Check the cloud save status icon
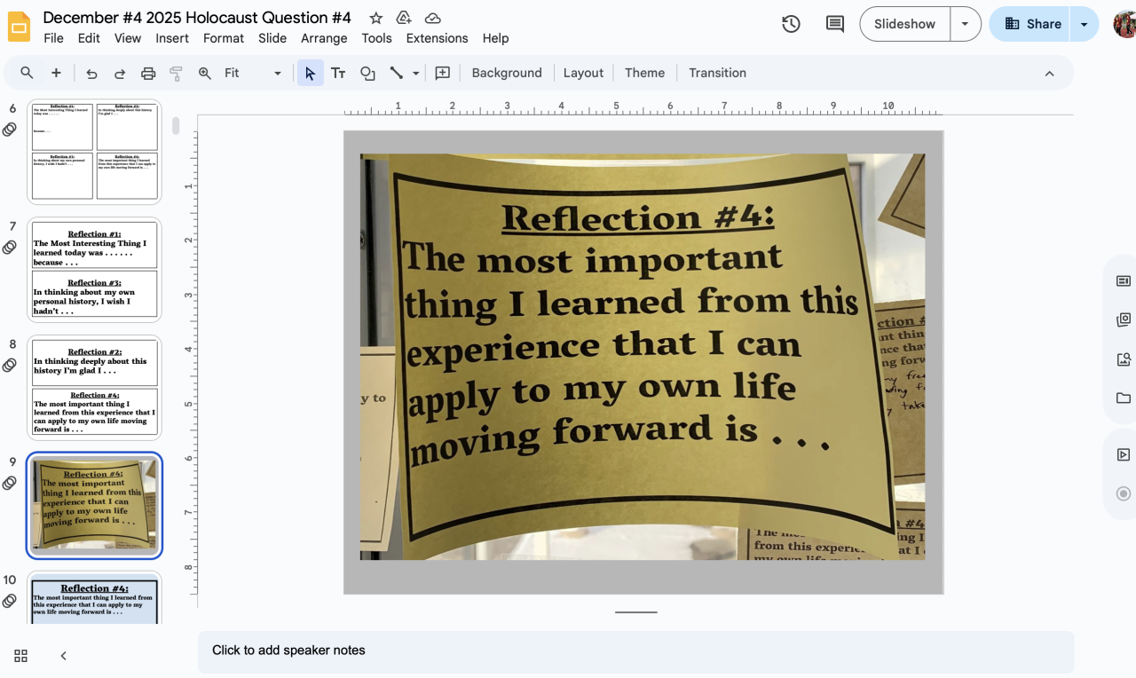This screenshot has height=678, width=1136. (432, 18)
